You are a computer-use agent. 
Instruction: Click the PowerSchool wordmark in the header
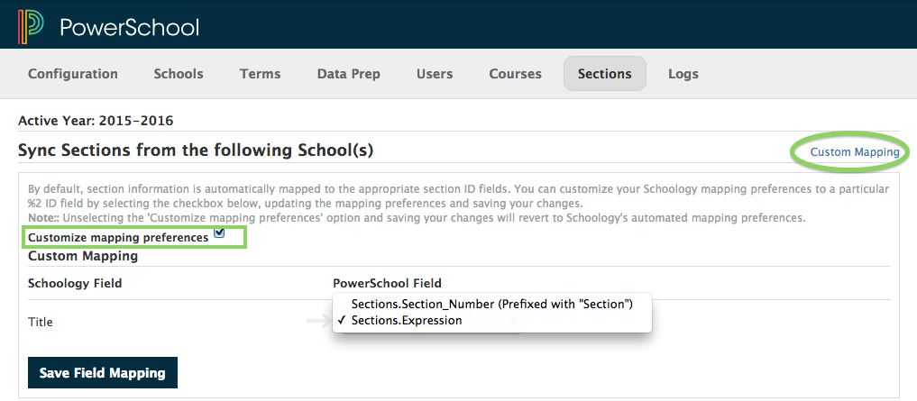point(129,27)
